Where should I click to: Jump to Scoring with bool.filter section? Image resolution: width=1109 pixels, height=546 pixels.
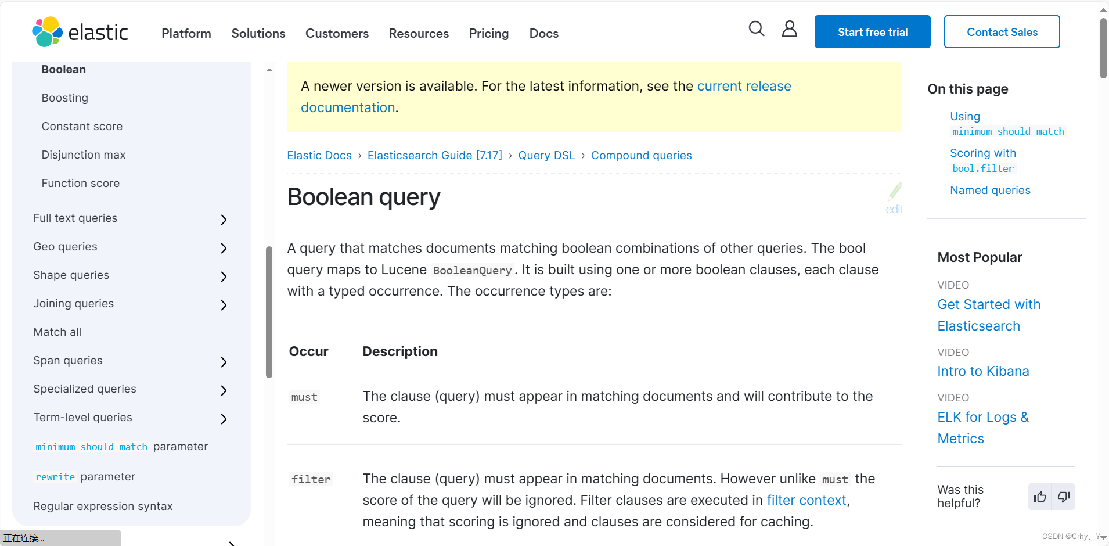coord(983,160)
